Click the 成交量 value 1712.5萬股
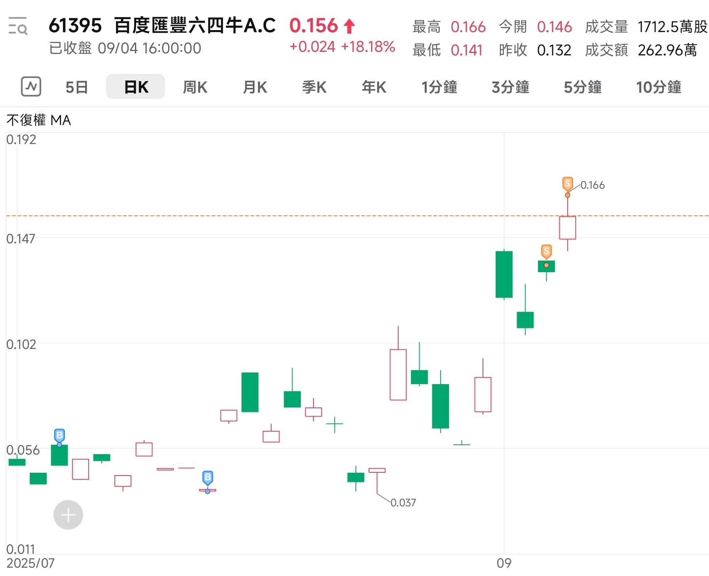The width and height of the screenshot is (709, 576). [x=673, y=27]
